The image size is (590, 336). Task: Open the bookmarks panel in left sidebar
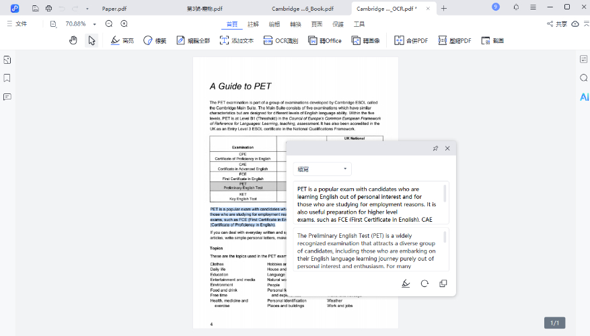[x=7, y=78]
